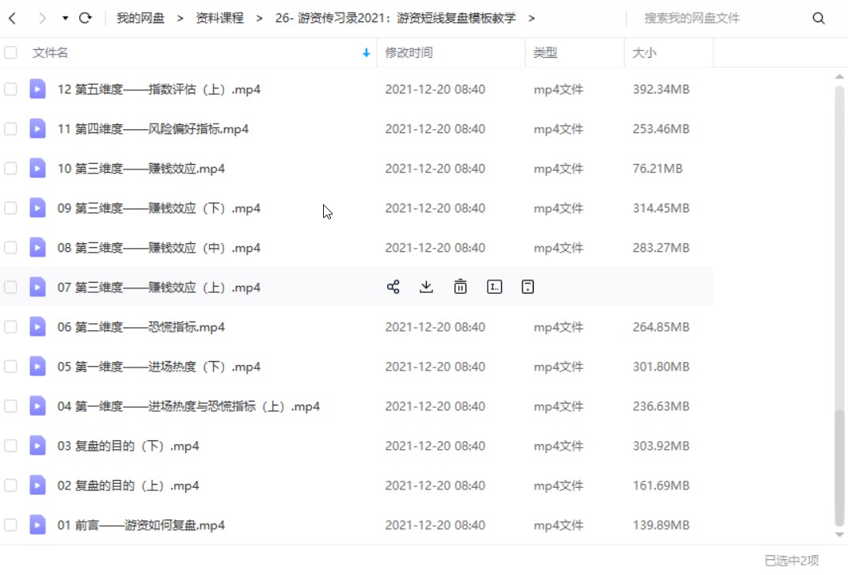
Task: Click the sort arrow on 修改时间 column
Action: tap(364, 52)
